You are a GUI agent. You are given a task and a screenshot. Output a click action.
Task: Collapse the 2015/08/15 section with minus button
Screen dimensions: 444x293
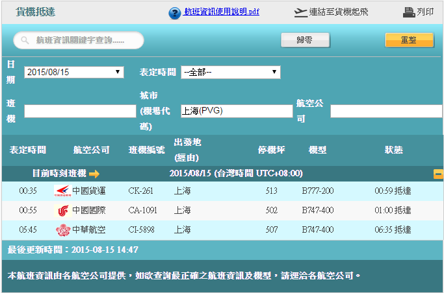[438, 174]
